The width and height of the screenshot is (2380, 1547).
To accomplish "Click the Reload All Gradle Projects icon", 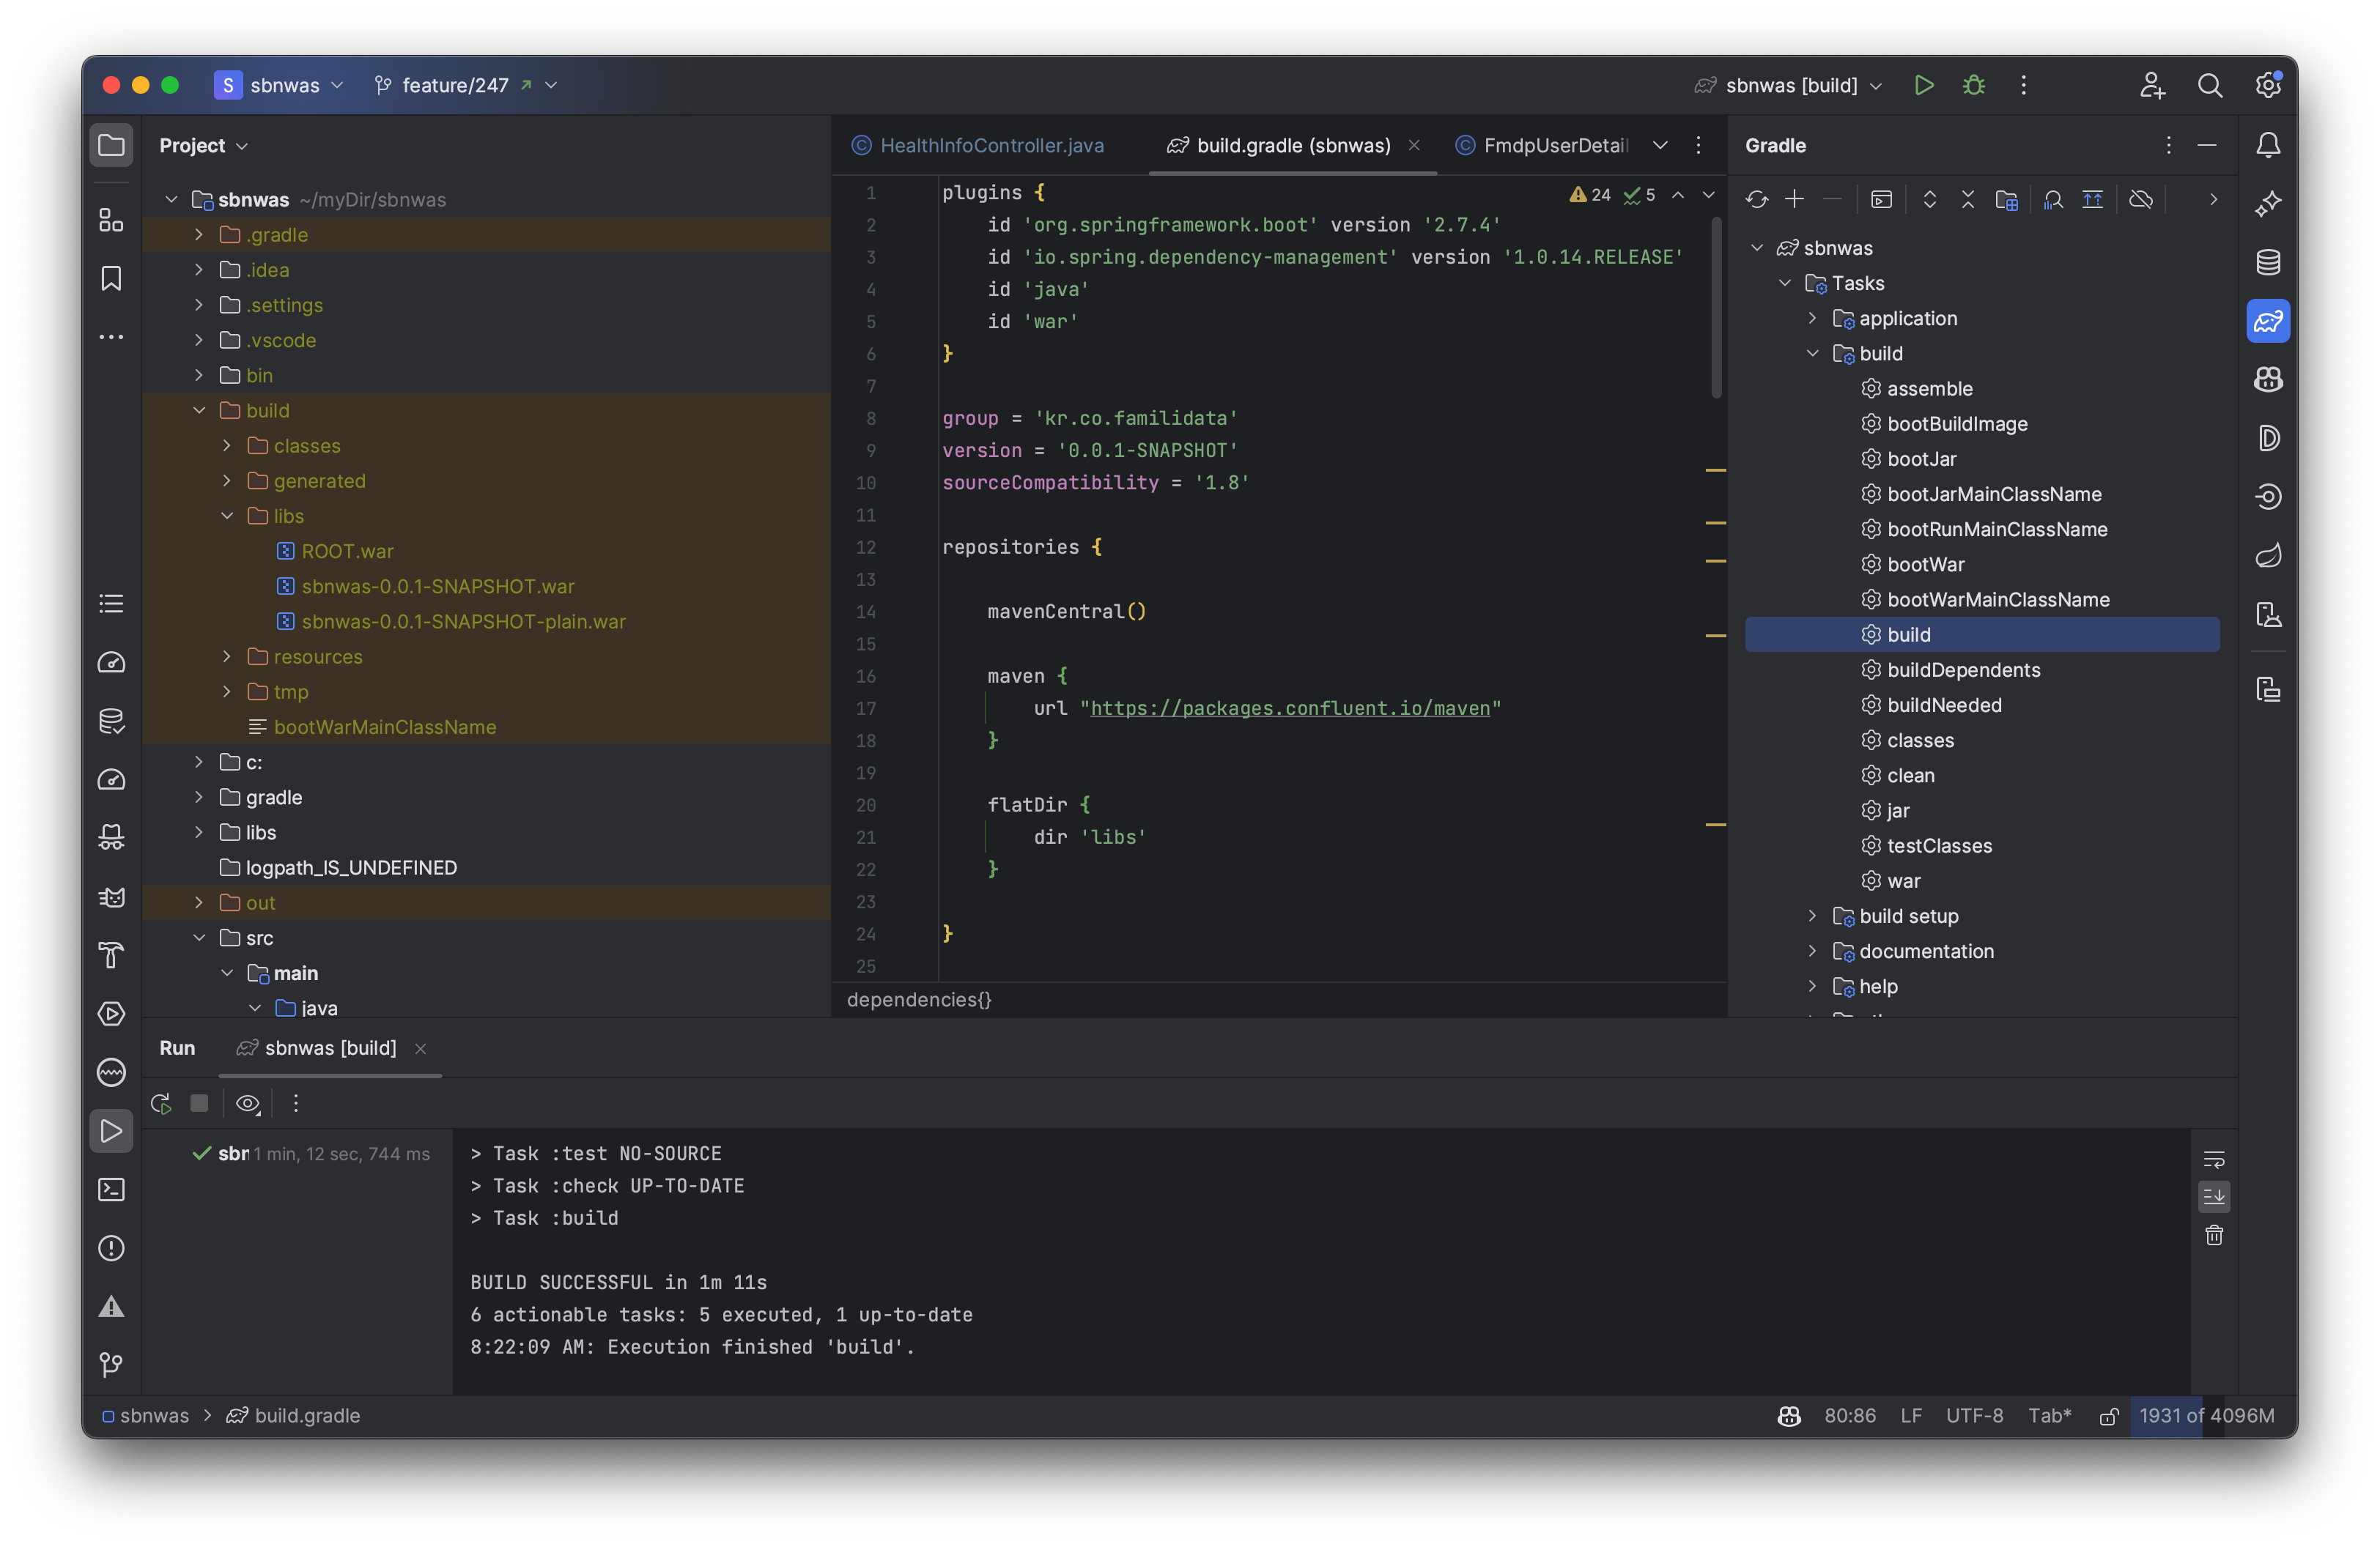I will point(1756,200).
